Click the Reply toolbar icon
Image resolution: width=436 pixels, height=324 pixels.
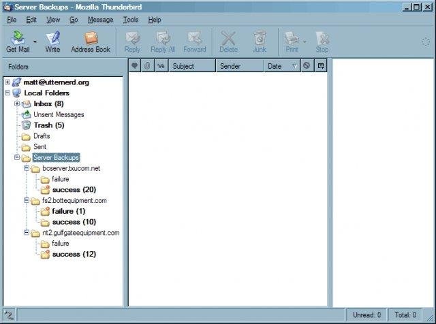click(132, 42)
